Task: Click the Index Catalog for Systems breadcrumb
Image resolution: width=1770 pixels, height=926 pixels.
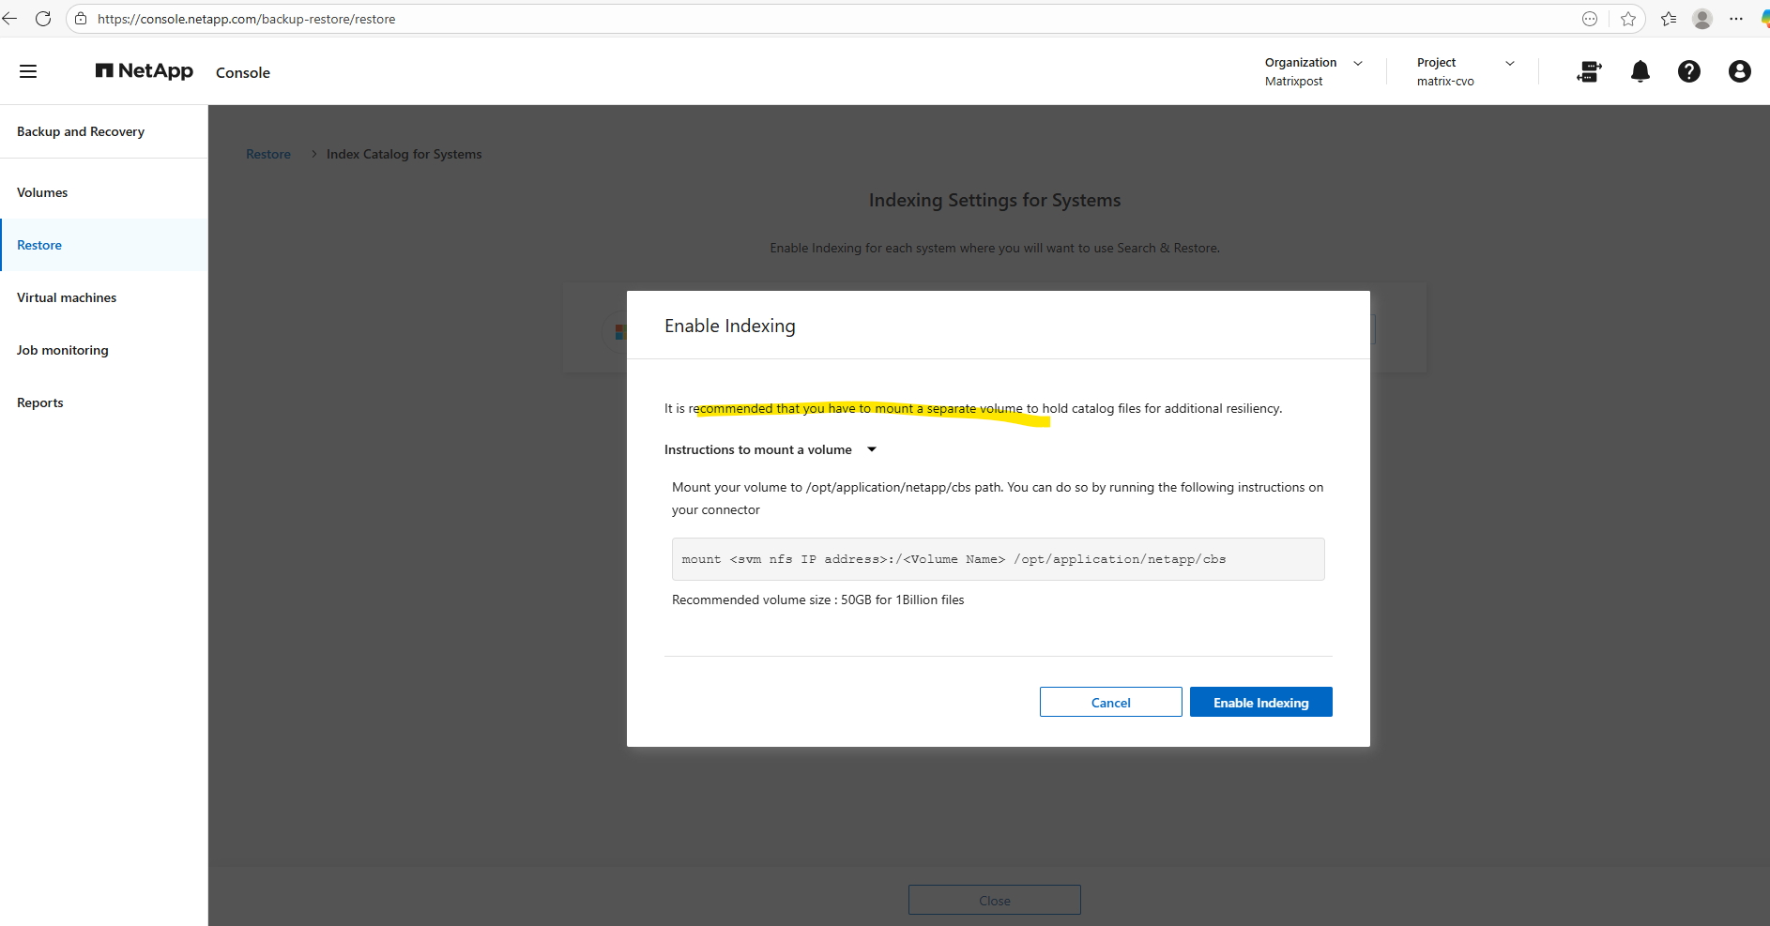Action: pyautogui.click(x=404, y=154)
